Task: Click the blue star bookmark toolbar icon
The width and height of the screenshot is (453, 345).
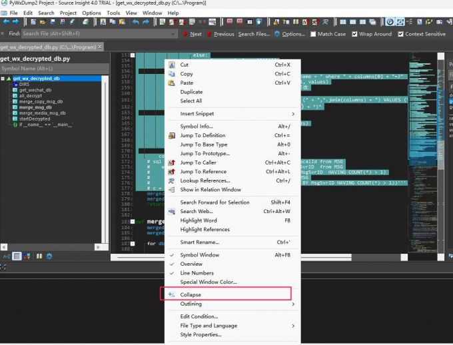Action: (259, 22)
